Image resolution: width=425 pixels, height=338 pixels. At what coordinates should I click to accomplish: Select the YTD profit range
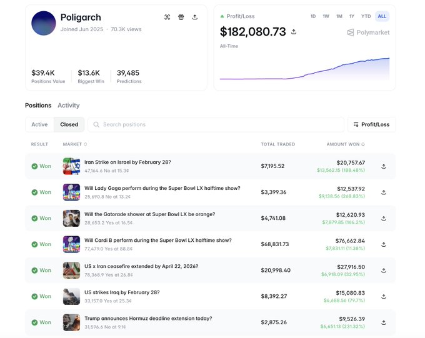coord(366,16)
